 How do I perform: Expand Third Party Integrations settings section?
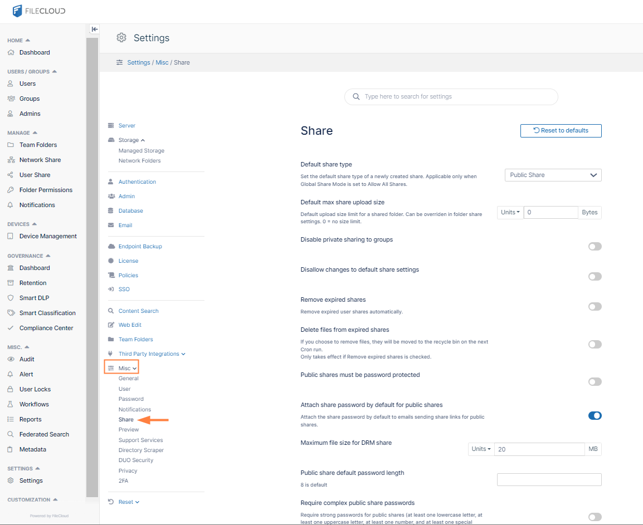(x=151, y=354)
